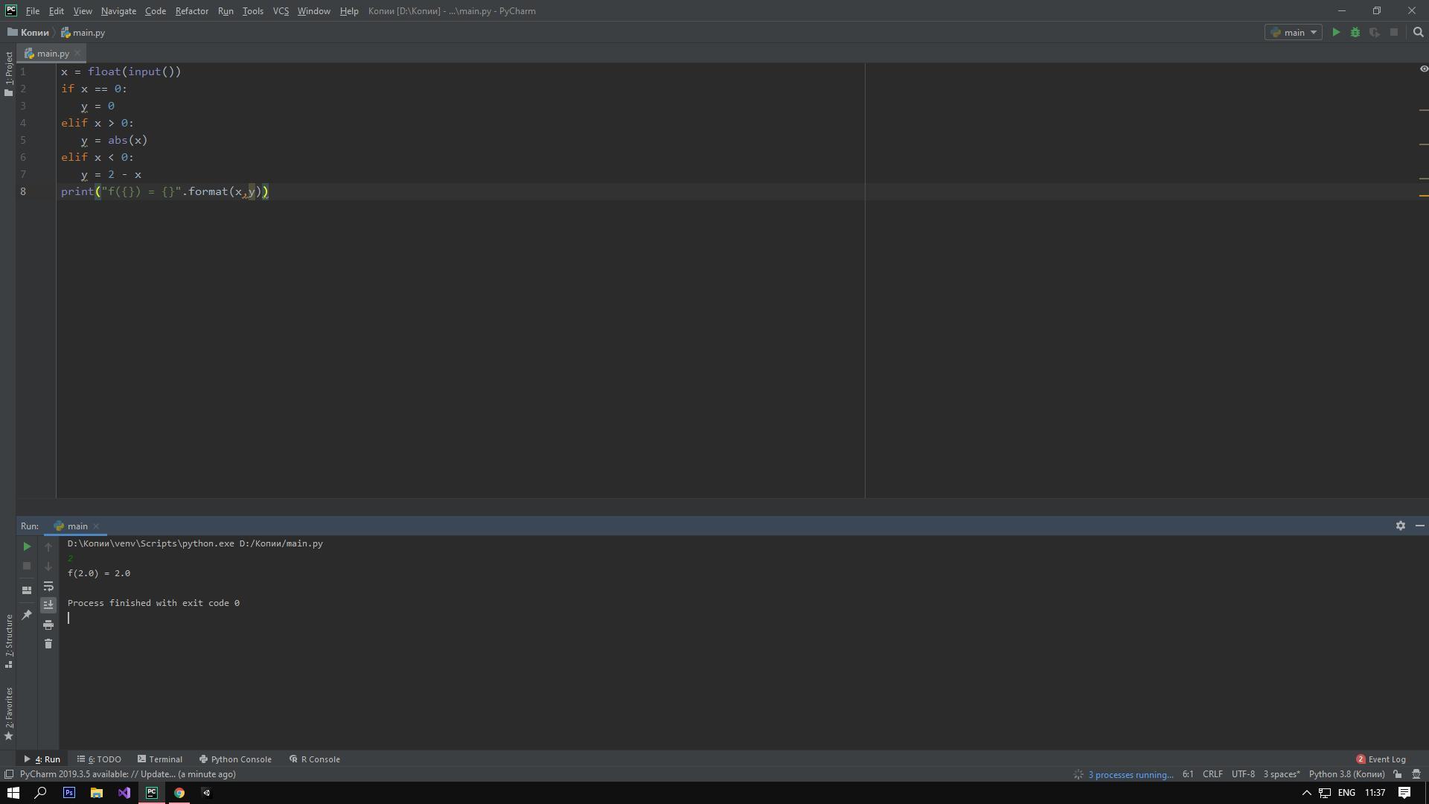
Task: Open the Python 3.8 interpreter selector
Action: [1346, 774]
